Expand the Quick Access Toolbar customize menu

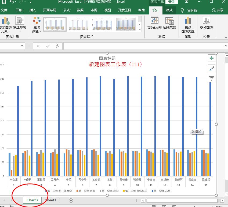(30, 2)
